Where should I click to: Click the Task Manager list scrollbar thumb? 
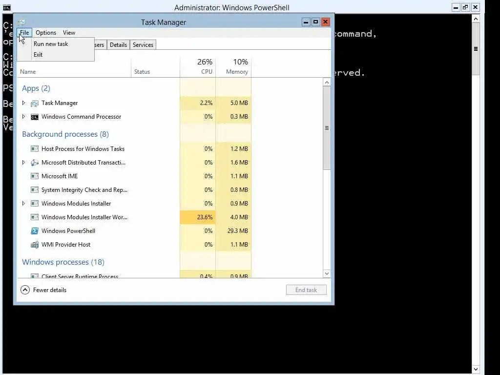coord(327,128)
